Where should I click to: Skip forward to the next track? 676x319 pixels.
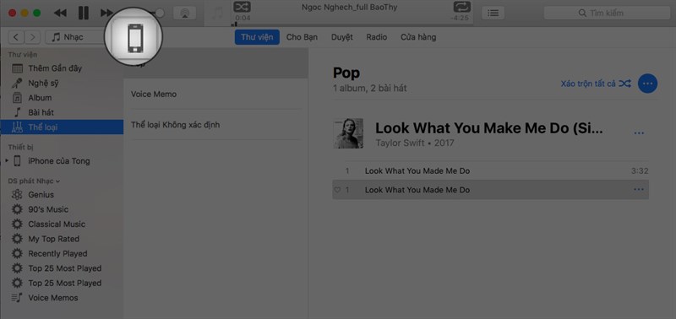106,13
